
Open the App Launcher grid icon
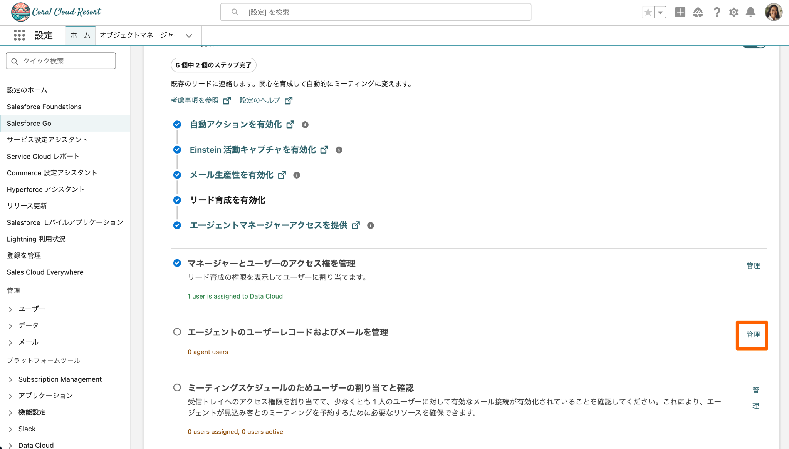[x=19, y=35]
